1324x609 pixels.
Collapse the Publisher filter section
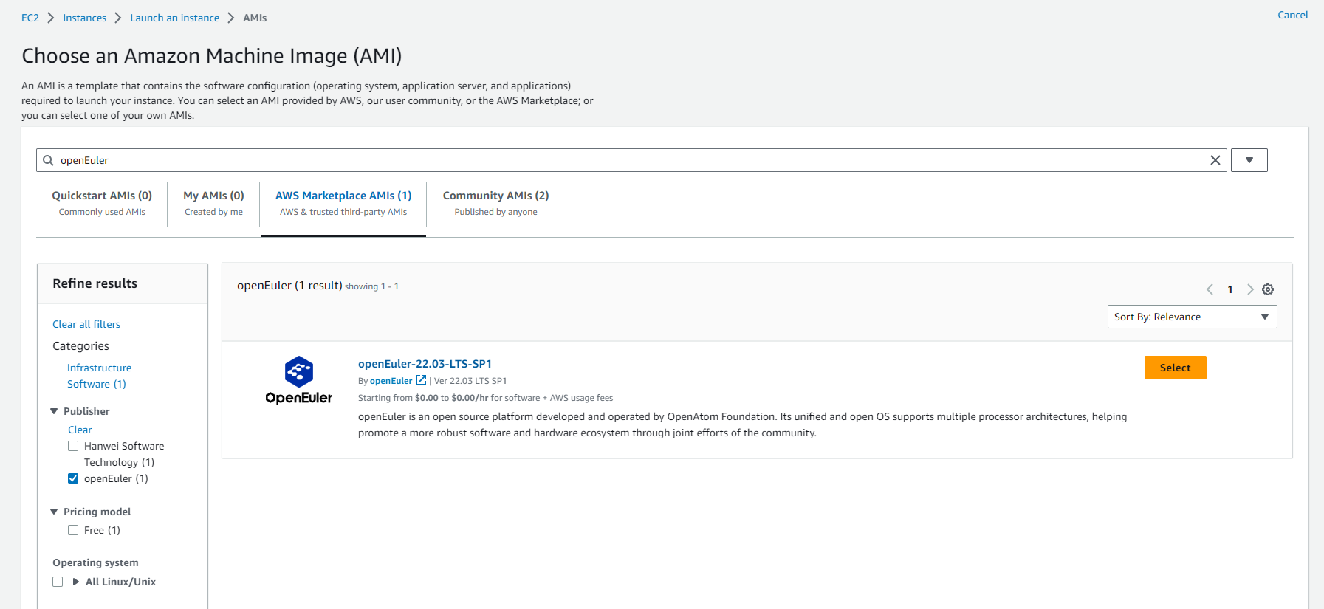(x=54, y=411)
